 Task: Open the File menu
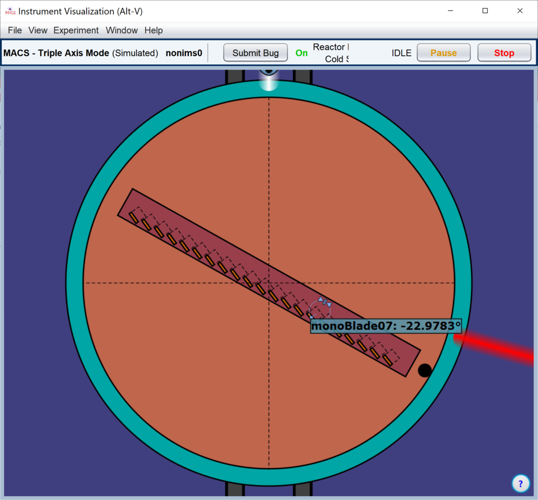pos(15,30)
